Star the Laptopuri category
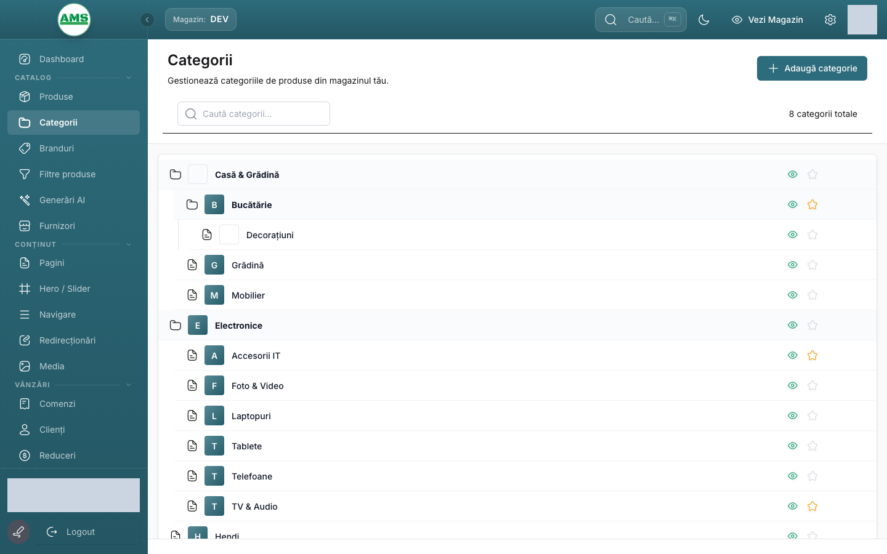This screenshot has height=554, width=887. (812, 416)
